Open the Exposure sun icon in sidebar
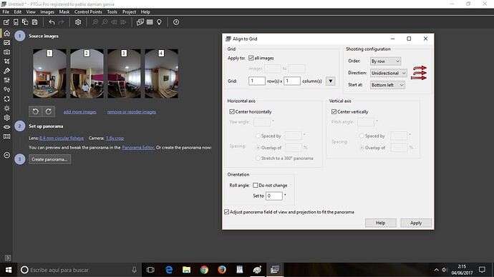This screenshot has width=494, height=277. point(6,109)
